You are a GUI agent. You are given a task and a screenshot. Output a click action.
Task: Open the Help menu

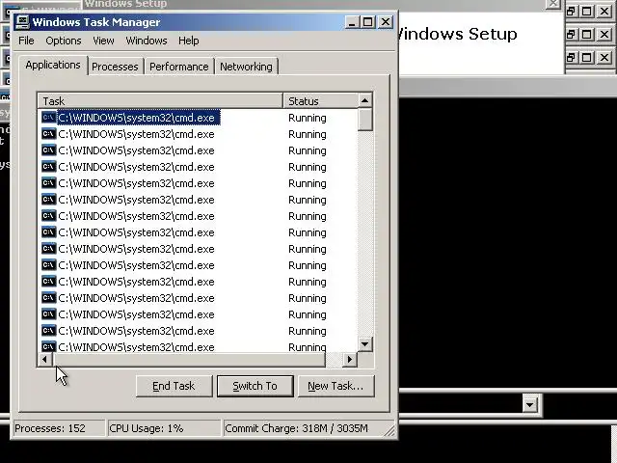coord(189,41)
